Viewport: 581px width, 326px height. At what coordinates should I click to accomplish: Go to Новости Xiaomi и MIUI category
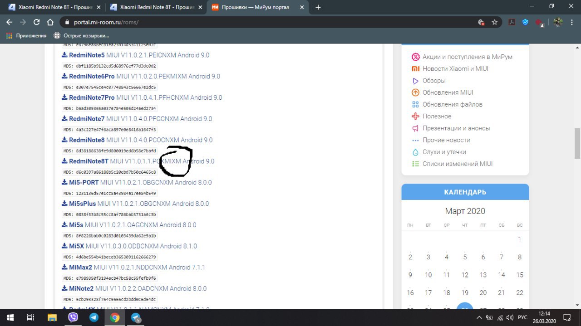coord(455,69)
